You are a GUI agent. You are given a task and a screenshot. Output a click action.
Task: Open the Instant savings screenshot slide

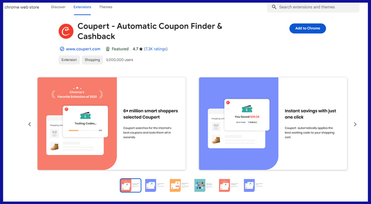pos(273,124)
